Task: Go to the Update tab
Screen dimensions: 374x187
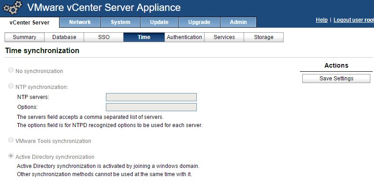Action: tap(159, 22)
